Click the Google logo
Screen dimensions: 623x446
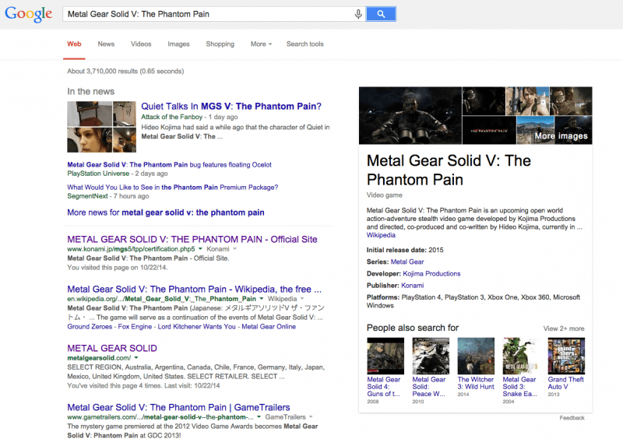[x=28, y=14]
